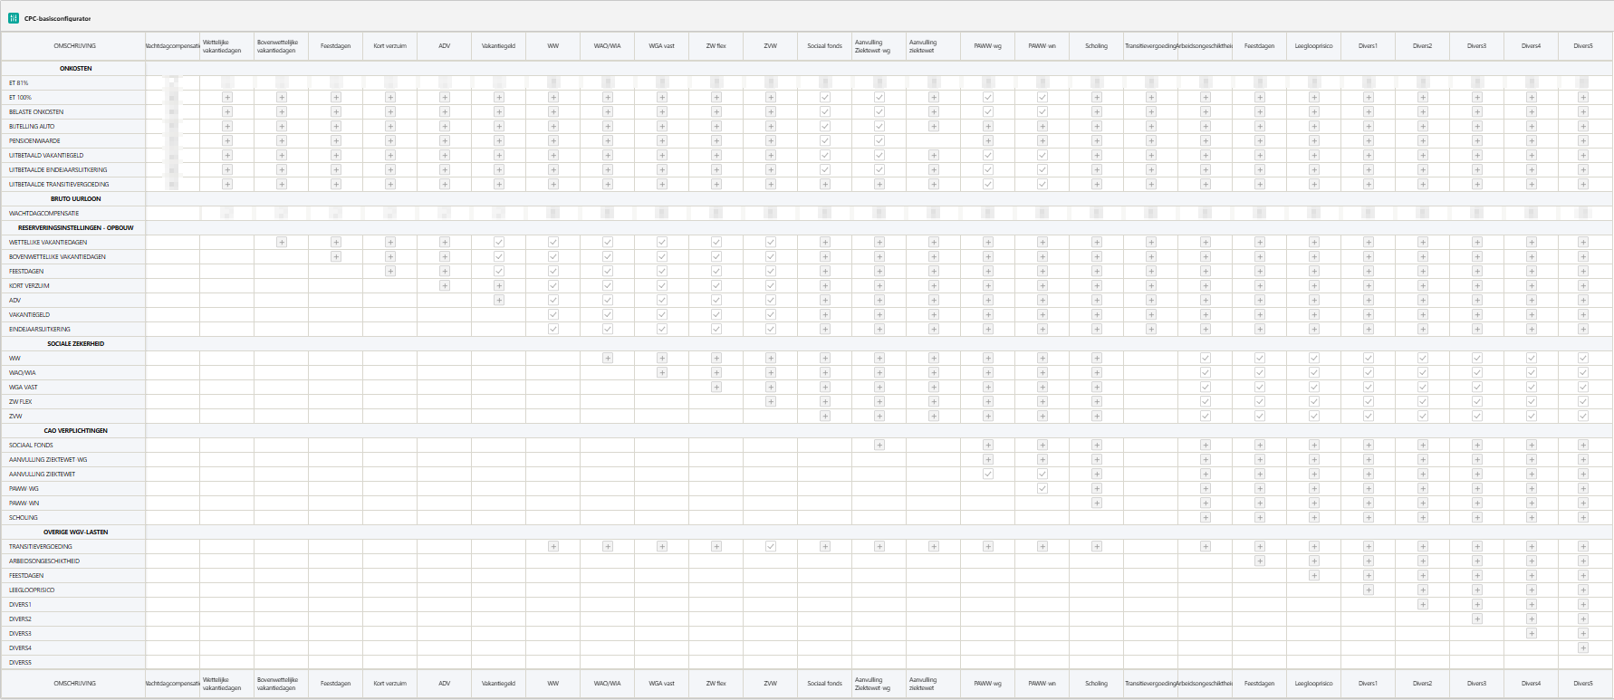Select the RESERVERINGSINSTELLINGEN - OPBOUW section header

[x=76, y=228]
